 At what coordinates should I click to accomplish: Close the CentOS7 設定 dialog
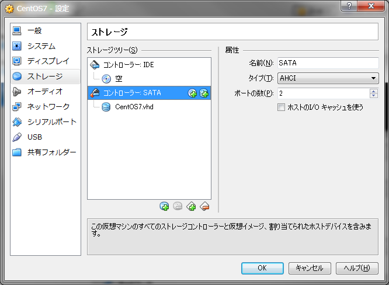click(371, 6)
